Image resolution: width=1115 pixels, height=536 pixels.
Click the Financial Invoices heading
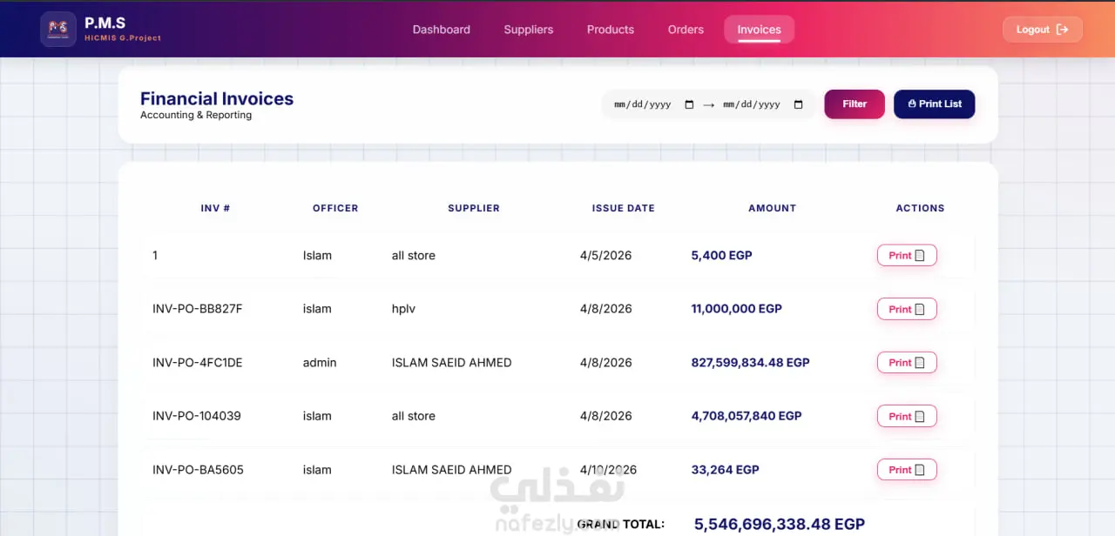[x=217, y=98]
